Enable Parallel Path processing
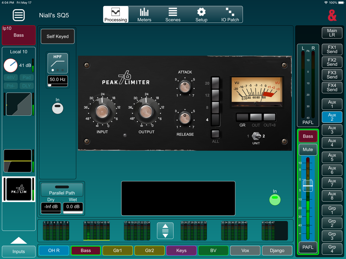Screen dimensions: 346x259 tap(62, 190)
